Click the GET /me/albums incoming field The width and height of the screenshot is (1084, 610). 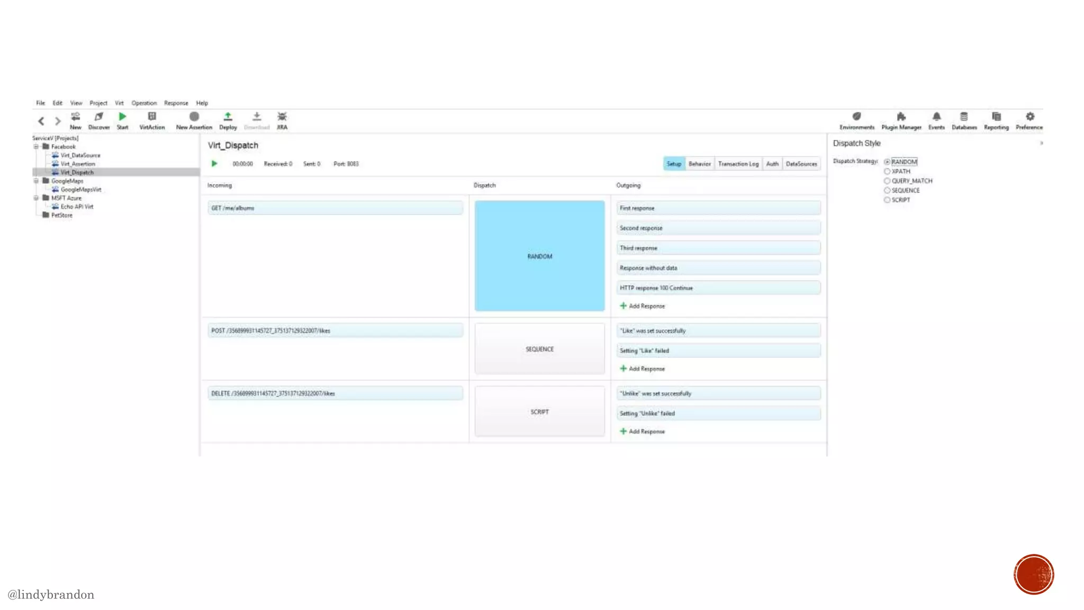(x=335, y=208)
